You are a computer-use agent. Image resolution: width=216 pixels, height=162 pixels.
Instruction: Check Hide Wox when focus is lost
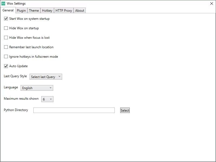[x=6, y=38]
